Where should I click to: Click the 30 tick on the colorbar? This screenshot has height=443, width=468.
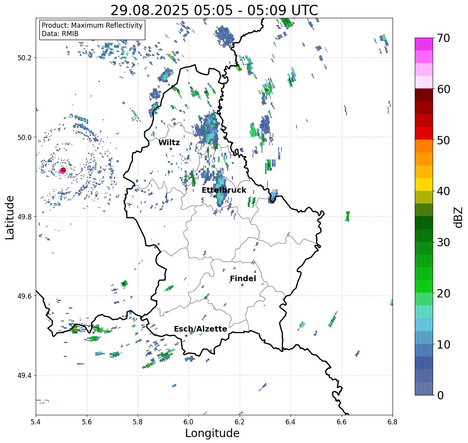443,242
